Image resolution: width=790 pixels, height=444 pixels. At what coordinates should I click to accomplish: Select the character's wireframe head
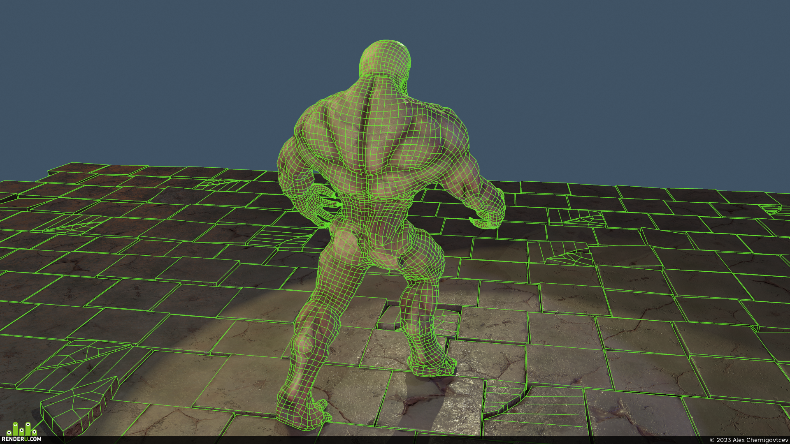pyautogui.click(x=385, y=62)
